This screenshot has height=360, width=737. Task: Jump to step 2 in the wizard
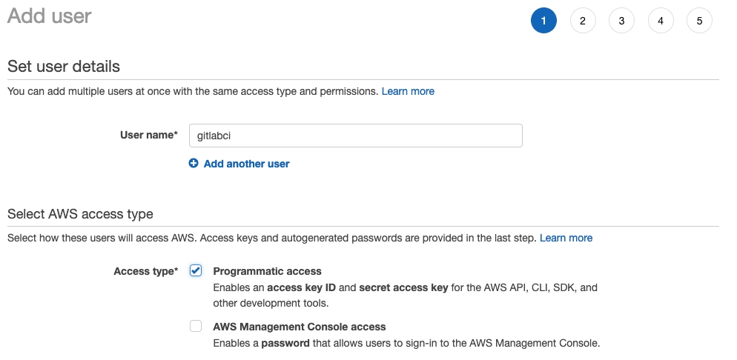point(583,21)
